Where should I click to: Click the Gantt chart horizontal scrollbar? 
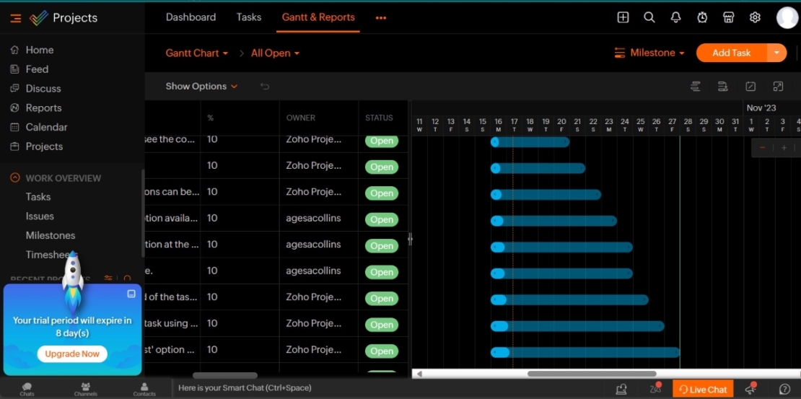click(x=592, y=374)
